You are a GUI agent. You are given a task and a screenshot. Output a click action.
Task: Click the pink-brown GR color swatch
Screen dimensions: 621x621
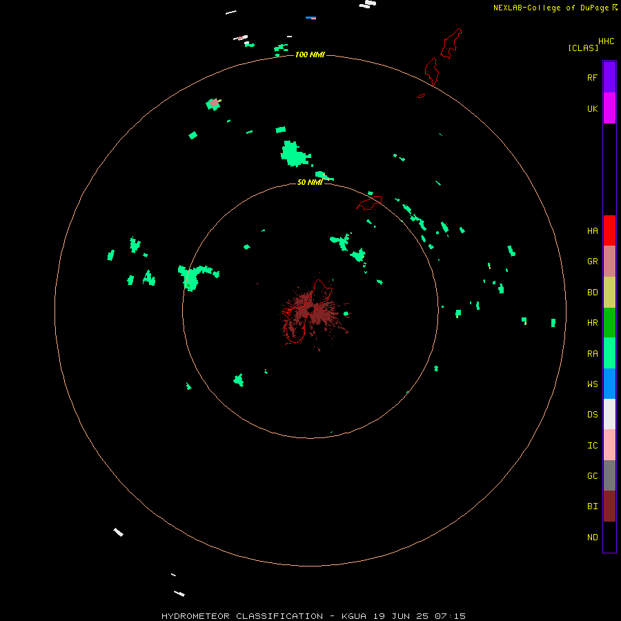pyautogui.click(x=609, y=262)
